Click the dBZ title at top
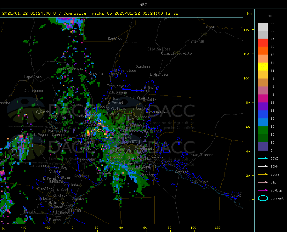 click(143, 5)
